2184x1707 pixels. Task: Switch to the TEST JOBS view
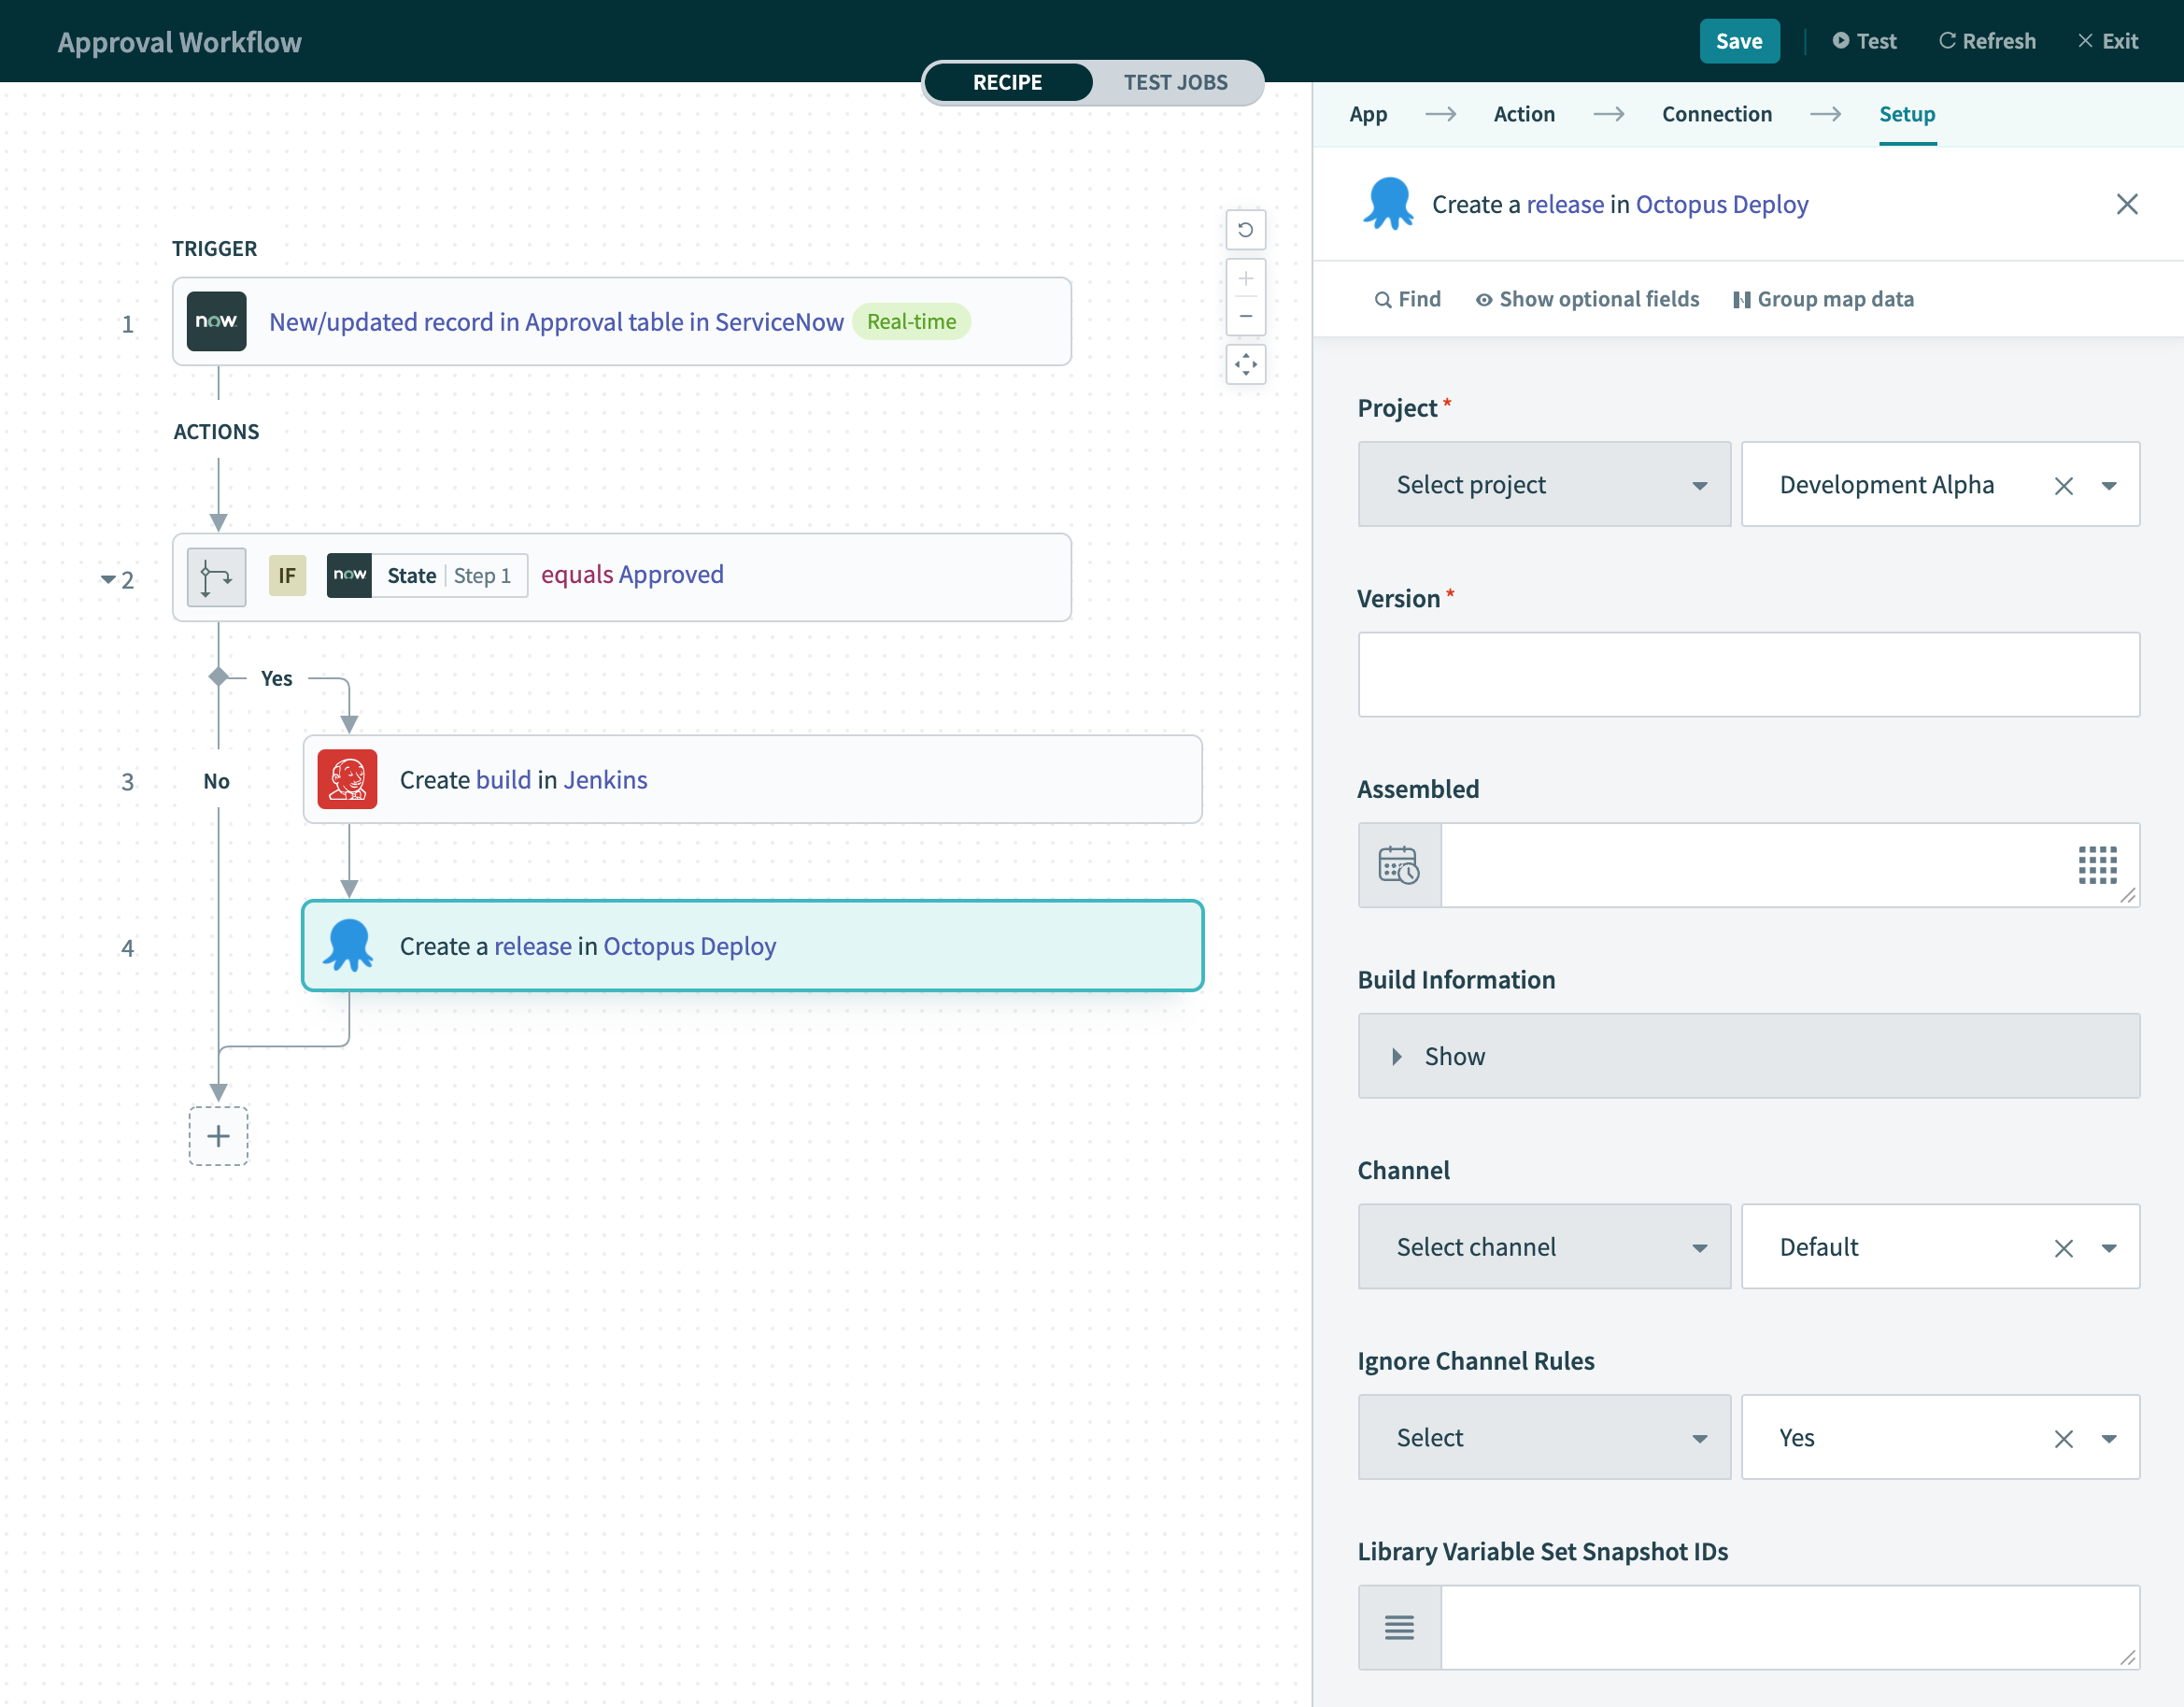[x=1175, y=82]
